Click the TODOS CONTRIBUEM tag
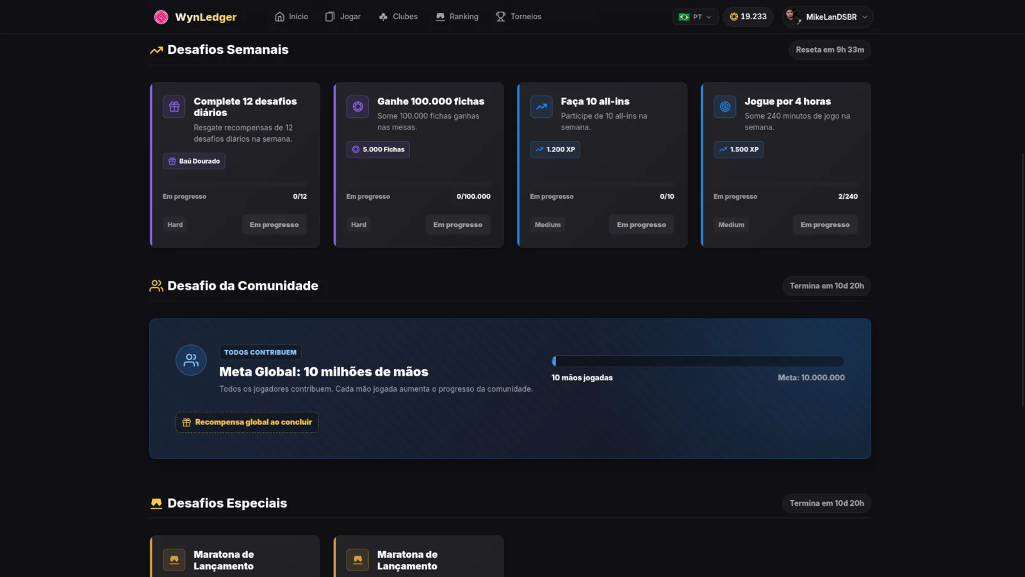 (x=260, y=353)
